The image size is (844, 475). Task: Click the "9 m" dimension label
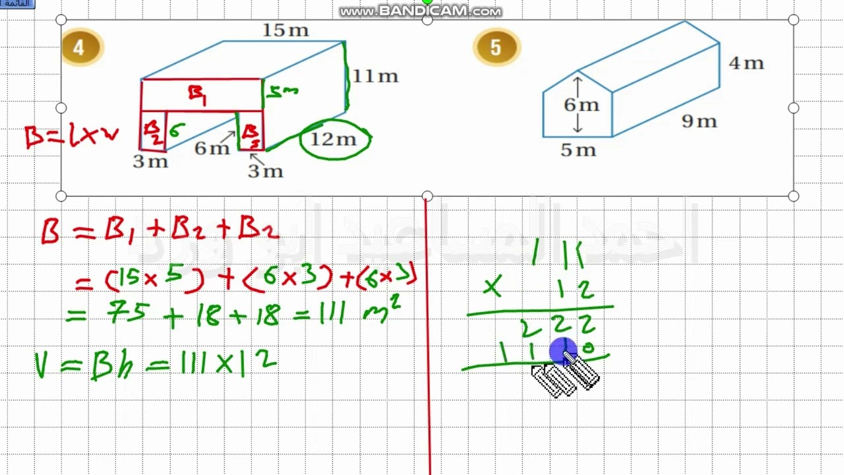tap(699, 121)
